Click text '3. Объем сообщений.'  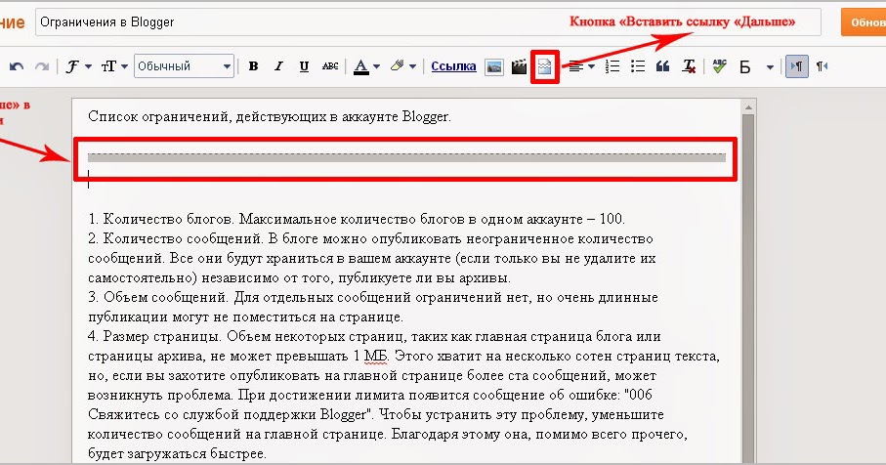[158, 297]
